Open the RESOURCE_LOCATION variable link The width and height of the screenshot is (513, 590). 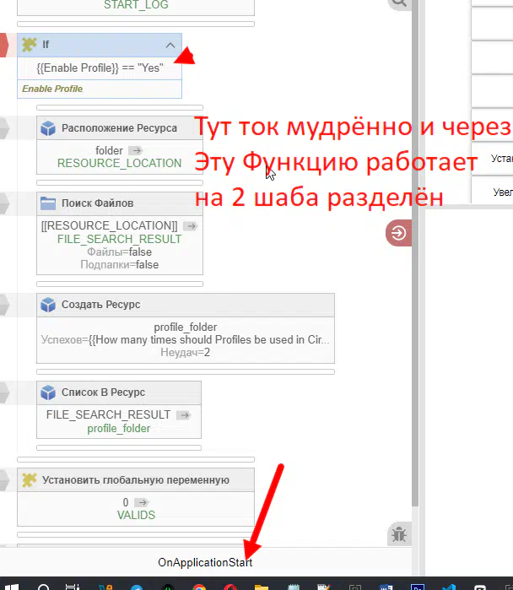coord(119,163)
